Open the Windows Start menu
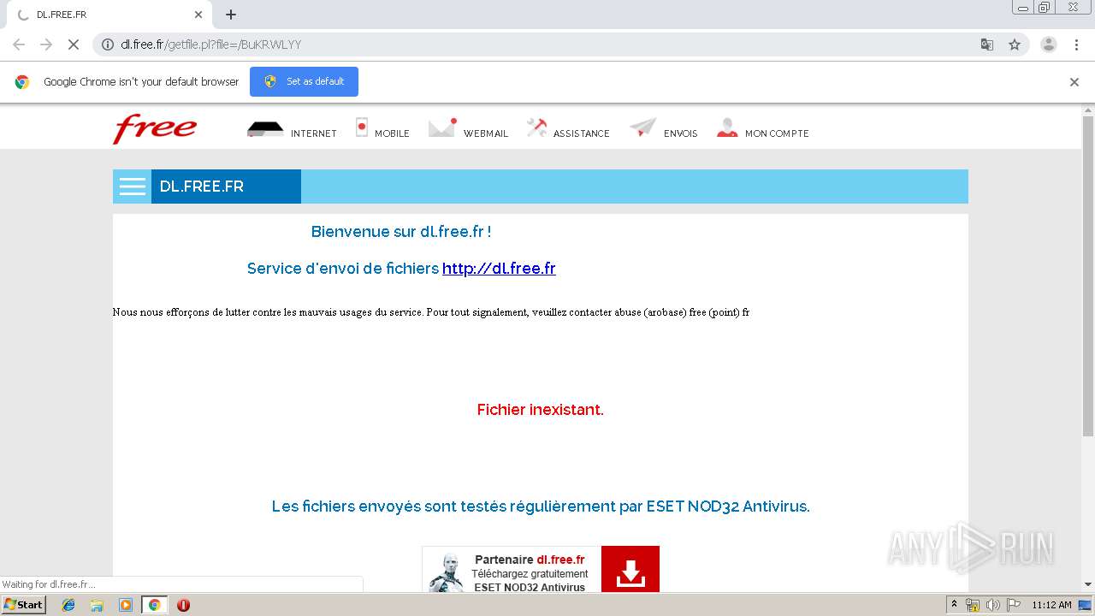The width and height of the screenshot is (1095, 616). pyautogui.click(x=24, y=605)
